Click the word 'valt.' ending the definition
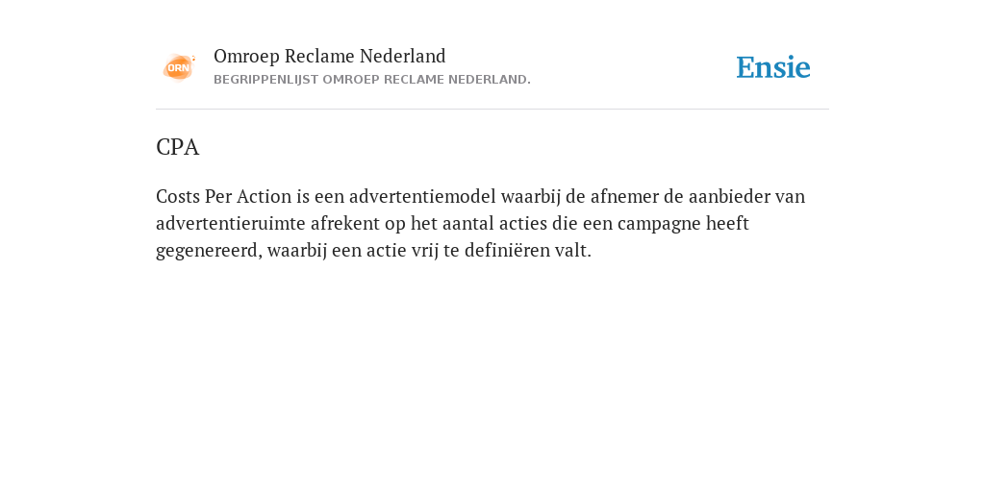The height and width of the screenshot is (492, 985). coord(573,251)
